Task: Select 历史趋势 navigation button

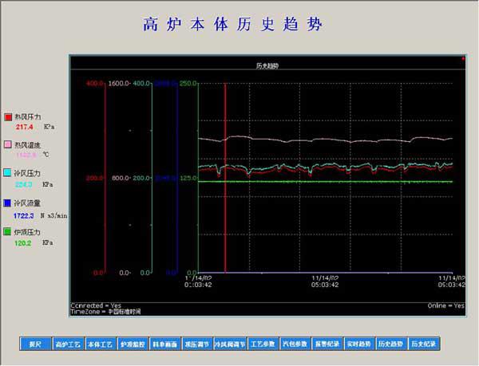Action: point(391,344)
